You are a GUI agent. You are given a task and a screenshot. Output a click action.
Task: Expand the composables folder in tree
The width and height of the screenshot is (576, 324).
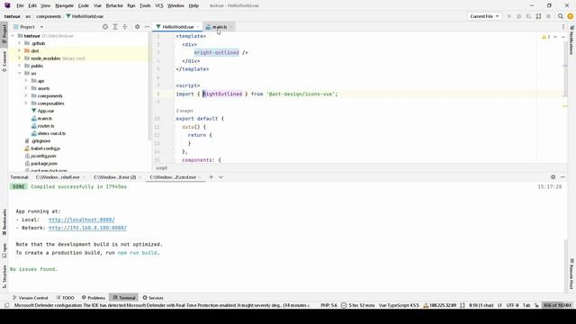coord(26,103)
